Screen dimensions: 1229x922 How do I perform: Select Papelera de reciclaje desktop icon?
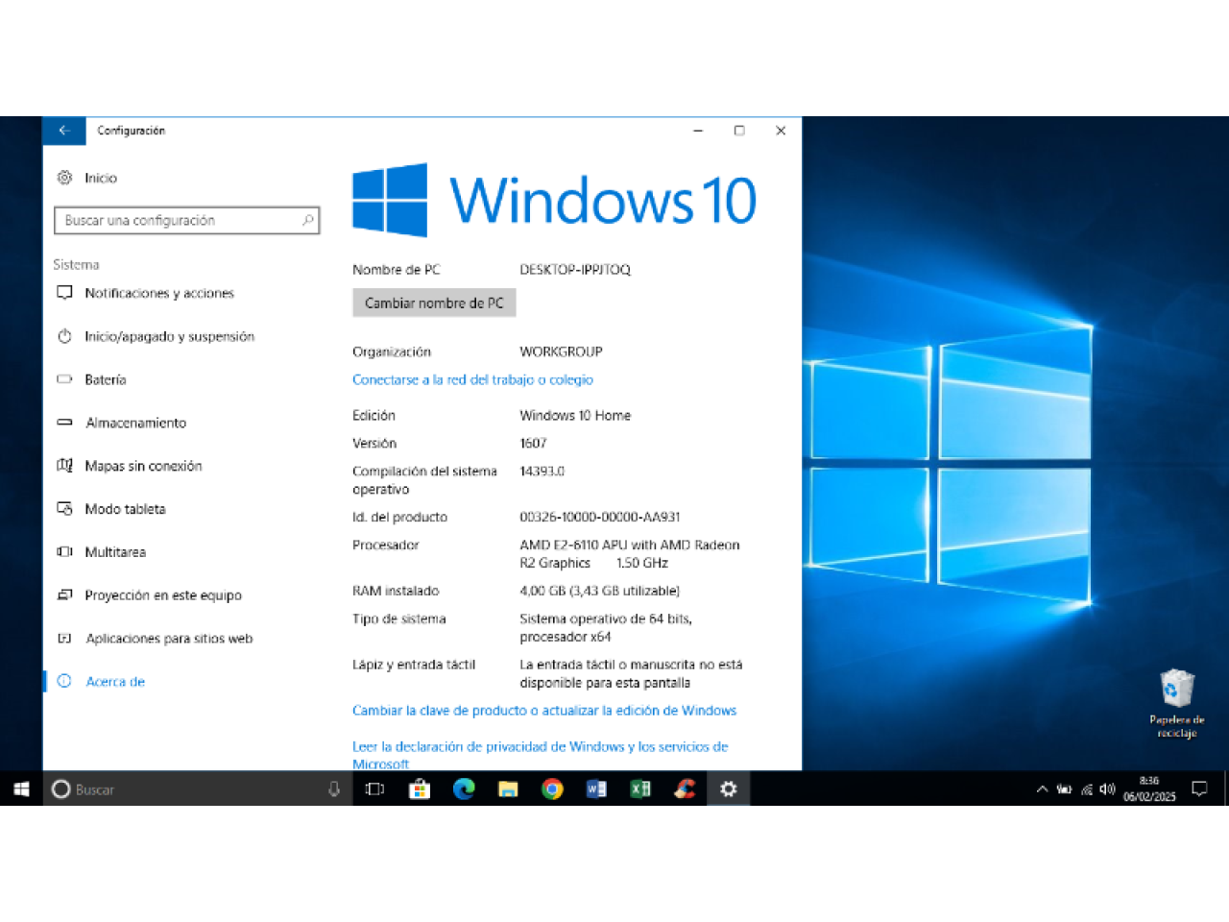click(x=1177, y=704)
